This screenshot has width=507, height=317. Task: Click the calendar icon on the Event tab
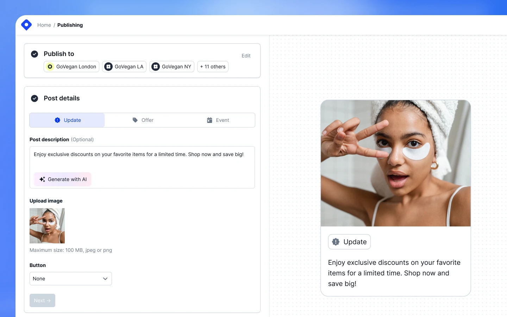(x=210, y=120)
